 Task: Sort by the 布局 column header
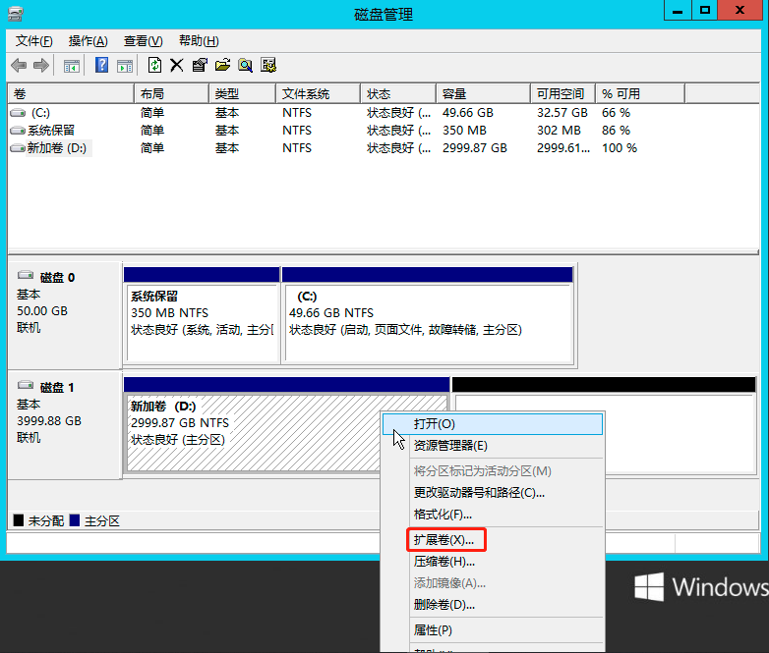point(172,93)
